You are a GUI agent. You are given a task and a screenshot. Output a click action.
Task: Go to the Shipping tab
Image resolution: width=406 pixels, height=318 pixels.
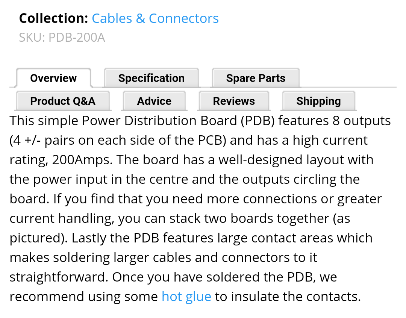pos(318,101)
